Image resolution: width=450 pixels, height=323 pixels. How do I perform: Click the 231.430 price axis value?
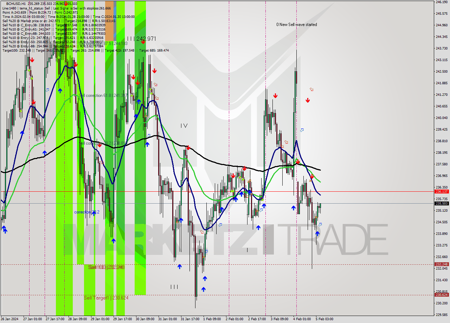(441, 280)
